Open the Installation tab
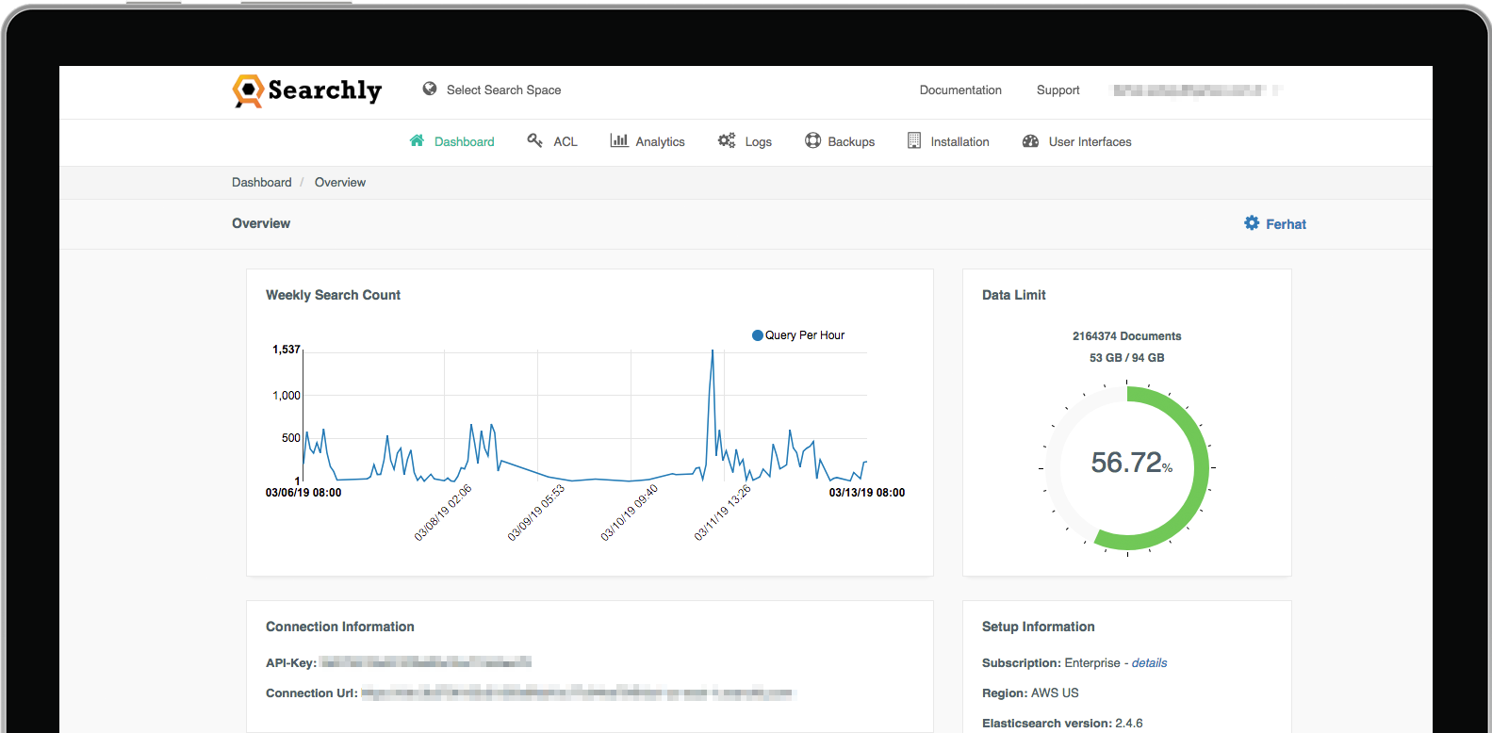The width and height of the screenshot is (1492, 733). [948, 141]
